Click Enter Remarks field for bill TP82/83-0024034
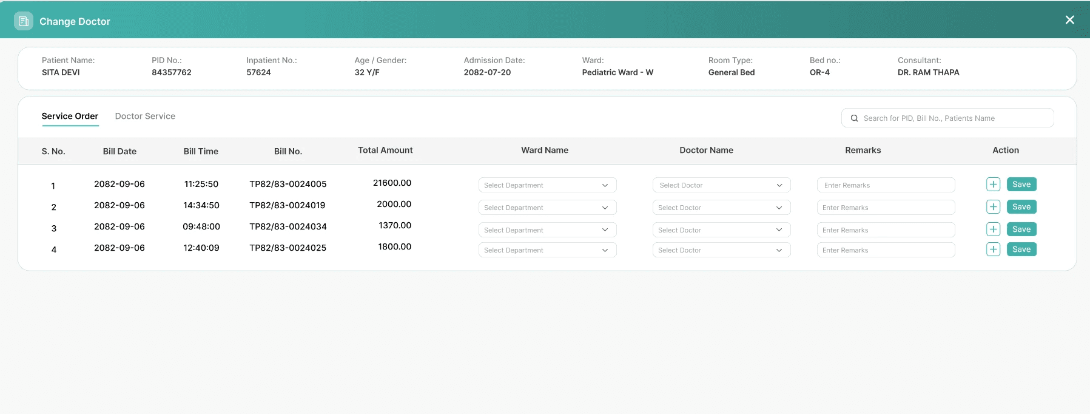This screenshot has width=1090, height=414. pyautogui.click(x=886, y=230)
